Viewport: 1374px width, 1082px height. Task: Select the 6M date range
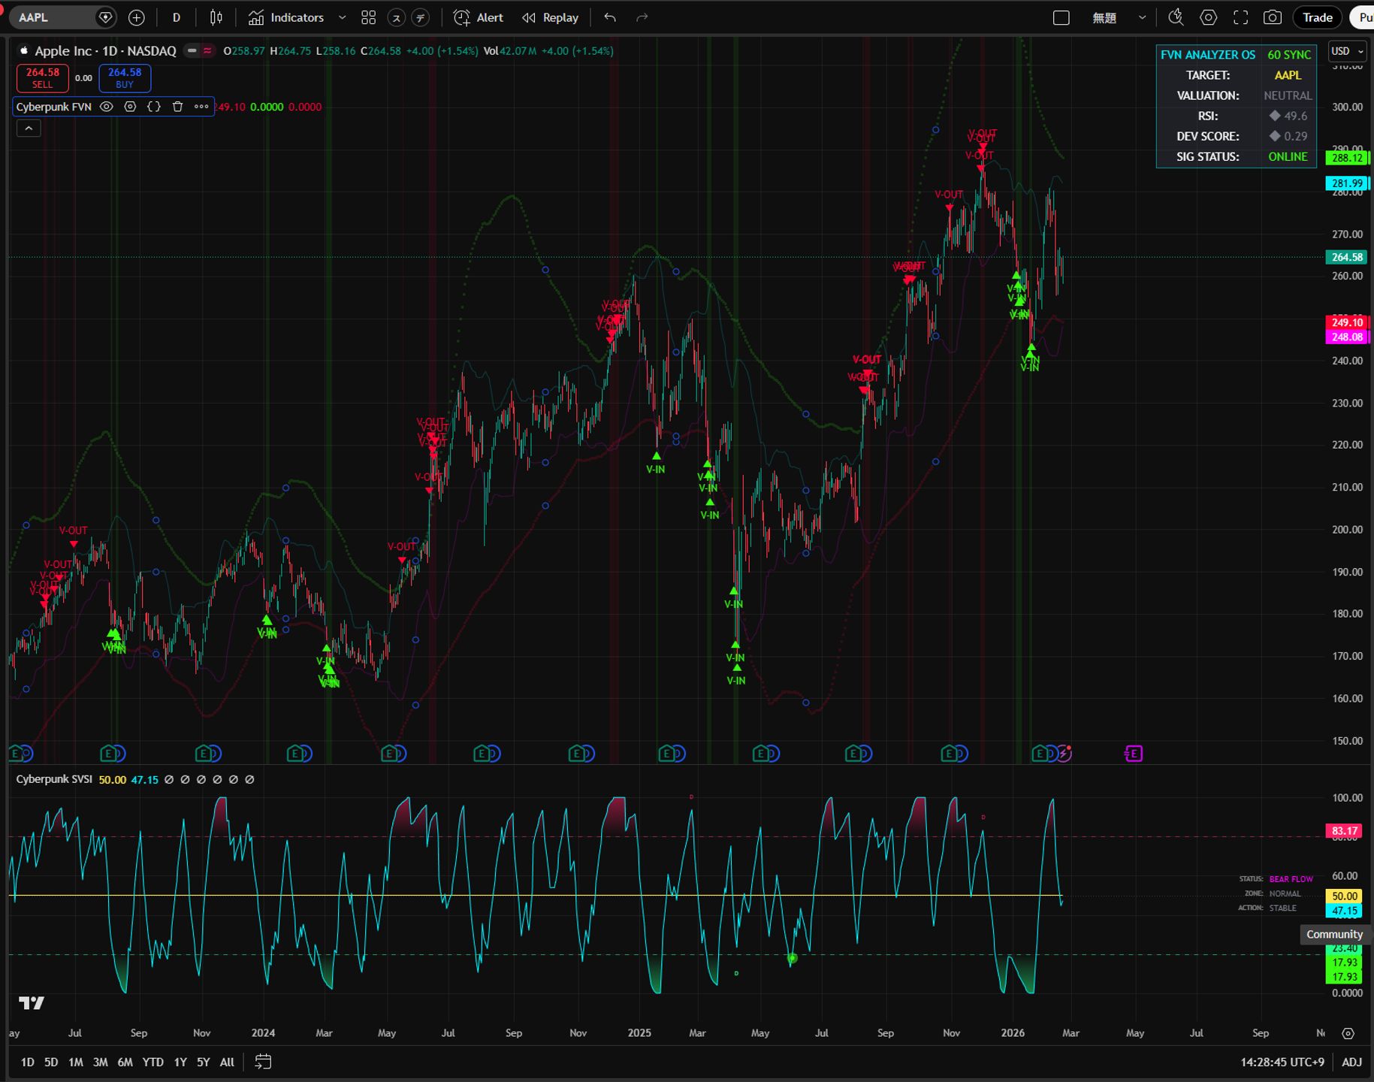(x=125, y=1062)
